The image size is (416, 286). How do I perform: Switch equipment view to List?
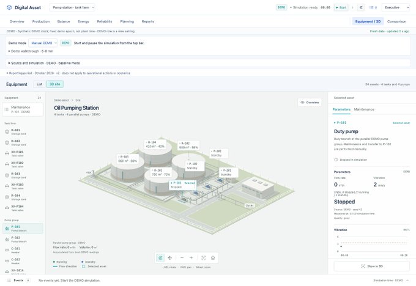(39, 84)
